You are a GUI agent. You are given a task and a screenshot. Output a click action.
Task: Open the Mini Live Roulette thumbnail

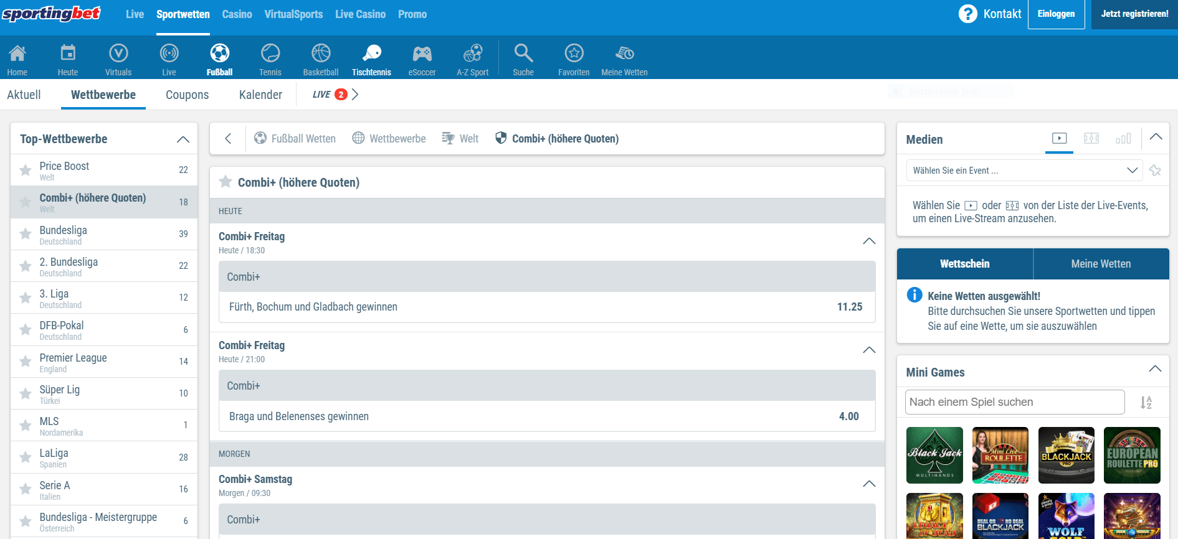[1000, 455]
